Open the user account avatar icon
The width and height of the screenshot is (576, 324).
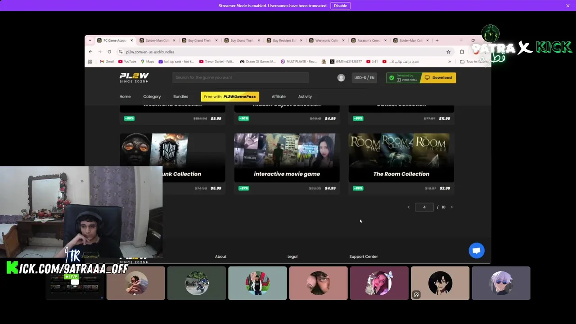(341, 78)
